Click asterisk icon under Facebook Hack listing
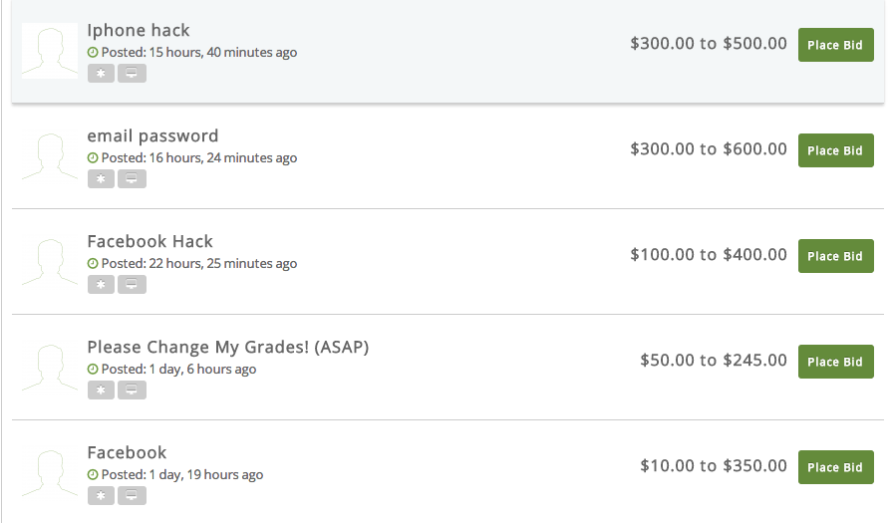892x523 pixels. (101, 284)
